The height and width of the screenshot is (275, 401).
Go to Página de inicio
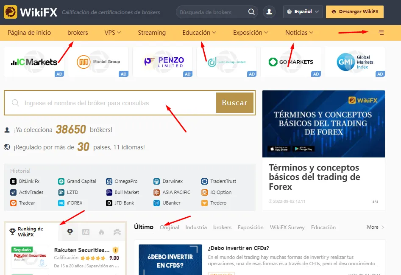[29, 33]
